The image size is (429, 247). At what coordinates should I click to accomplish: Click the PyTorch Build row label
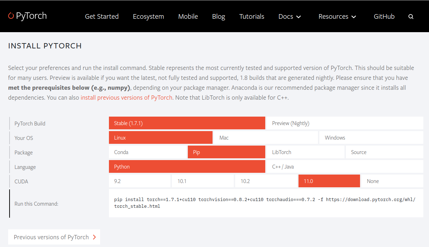pos(30,124)
